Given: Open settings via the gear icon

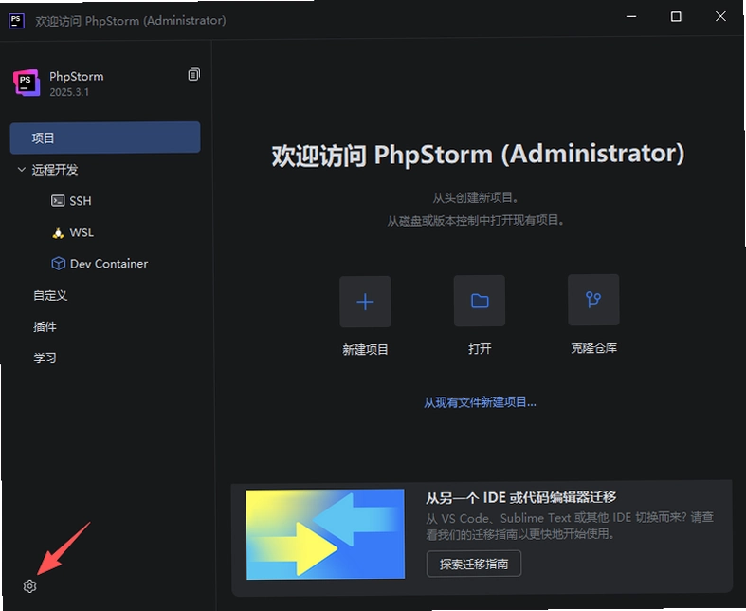Looking at the screenshot, I should tap(29, 586).
